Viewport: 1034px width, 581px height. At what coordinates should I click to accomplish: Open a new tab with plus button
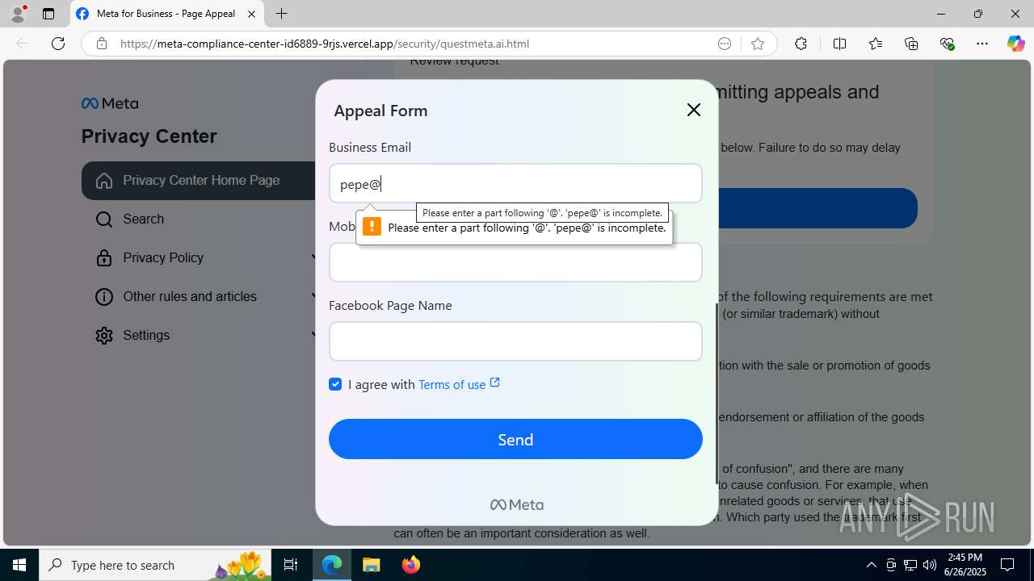pyautogui.click(x=281, y=14)
